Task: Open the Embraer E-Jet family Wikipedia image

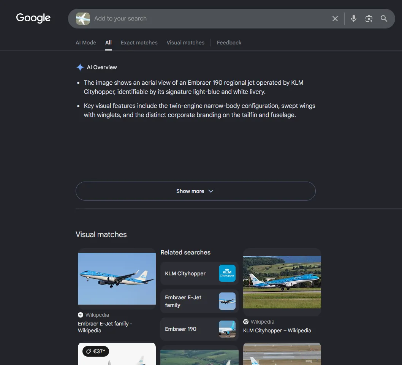Action: click(x=117, y=279)
